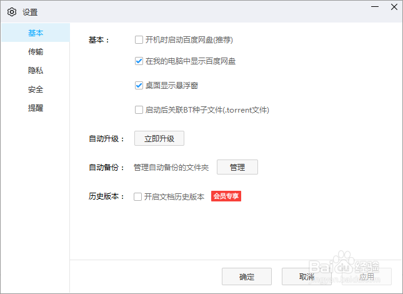
Task: Click the settings gear icon in title bar
Action: point(12,12)
